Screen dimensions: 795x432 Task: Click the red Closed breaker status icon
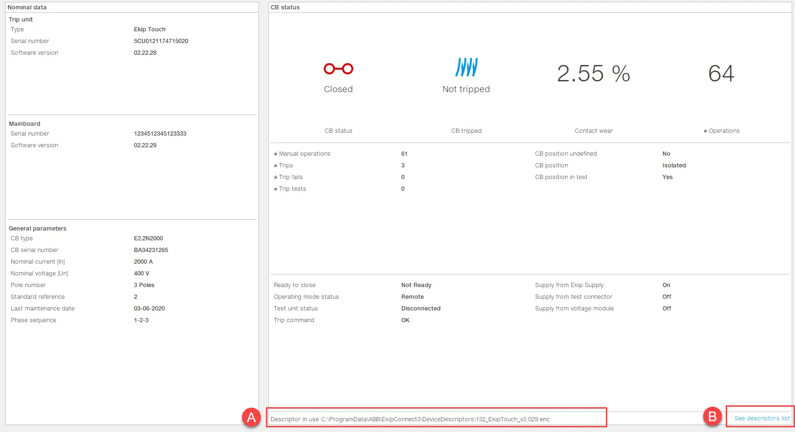tap(338, 69)
